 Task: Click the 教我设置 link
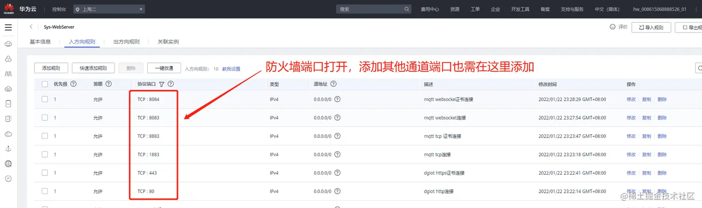point(231,69)
